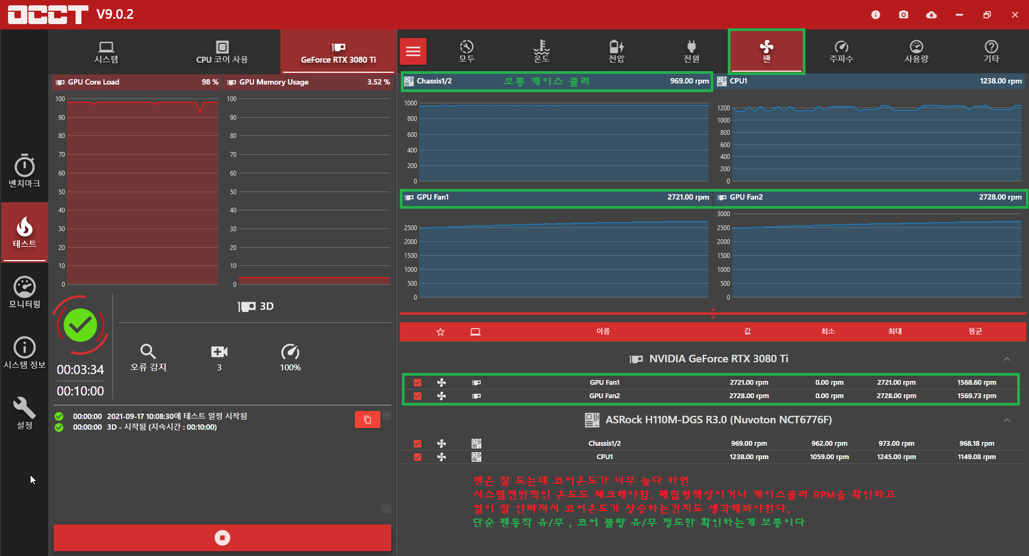This screenshot has width=1029, height=556.
Task: Toggle the CPU1 checkbox
Action: [417, 457]
